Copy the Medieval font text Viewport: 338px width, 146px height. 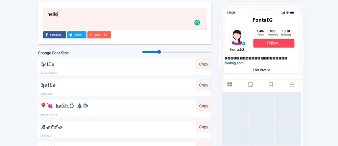(x=203, y=85)
